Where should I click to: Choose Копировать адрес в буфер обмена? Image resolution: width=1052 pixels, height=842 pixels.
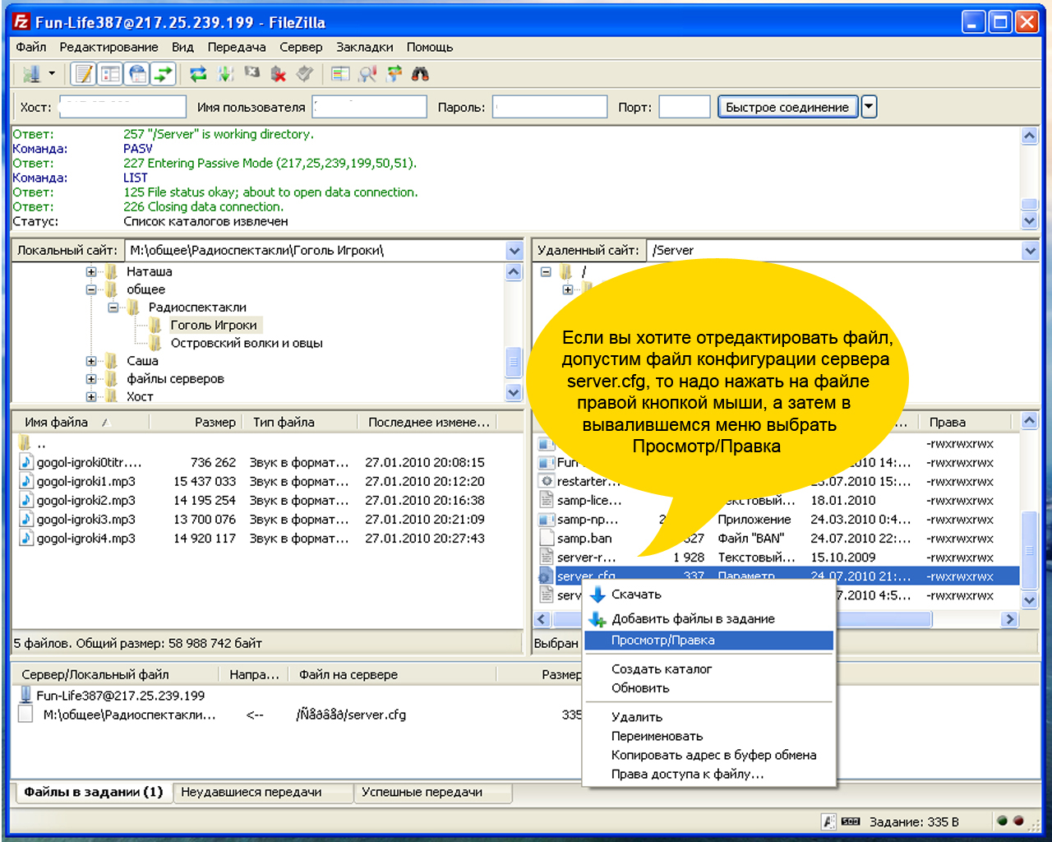pos(708,755)
